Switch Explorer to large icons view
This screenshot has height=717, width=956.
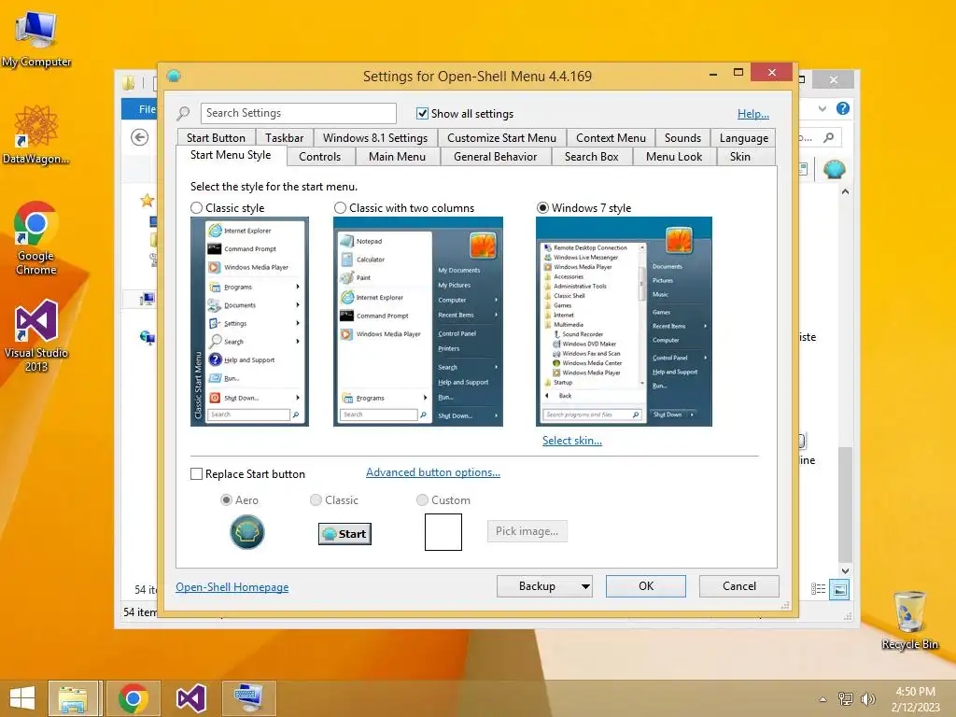(839, 589)
